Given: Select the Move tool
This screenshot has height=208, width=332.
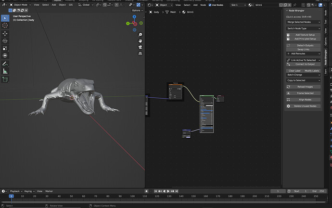Looking at the screenshot, I should pos(5,34).
